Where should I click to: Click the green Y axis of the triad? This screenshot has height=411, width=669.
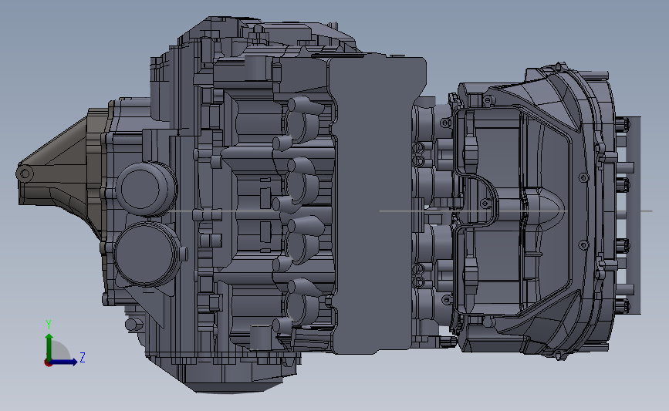[x=49, y=348]
